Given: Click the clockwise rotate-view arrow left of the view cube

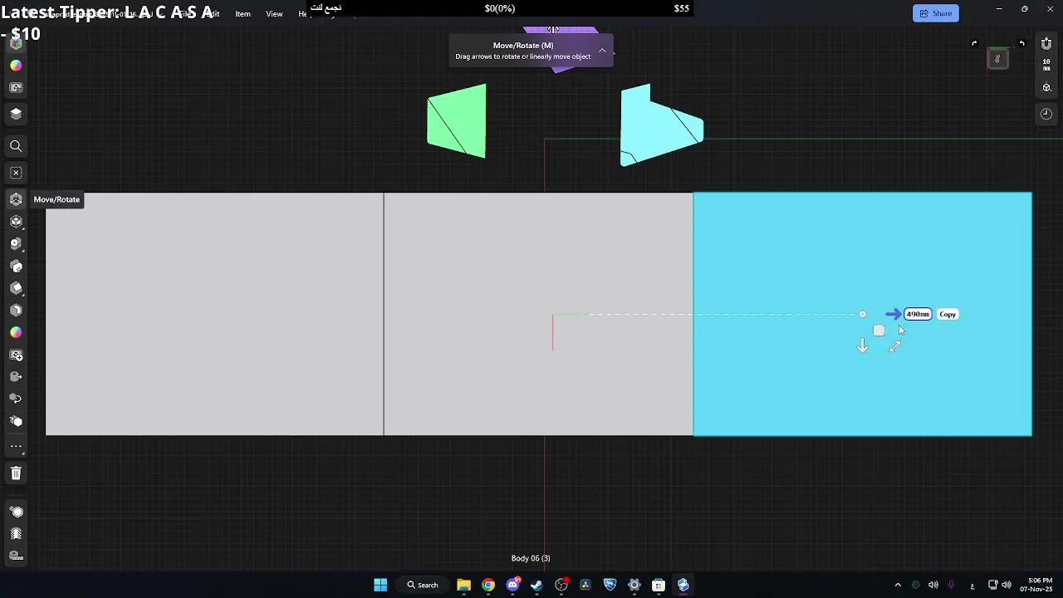Looking at the screenshot, I should point(974,43).
